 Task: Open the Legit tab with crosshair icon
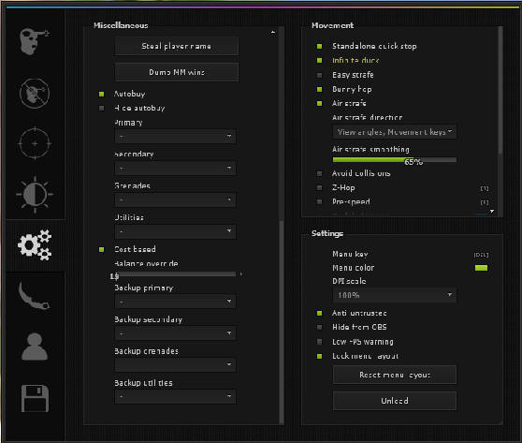click(x=35, y=143)
